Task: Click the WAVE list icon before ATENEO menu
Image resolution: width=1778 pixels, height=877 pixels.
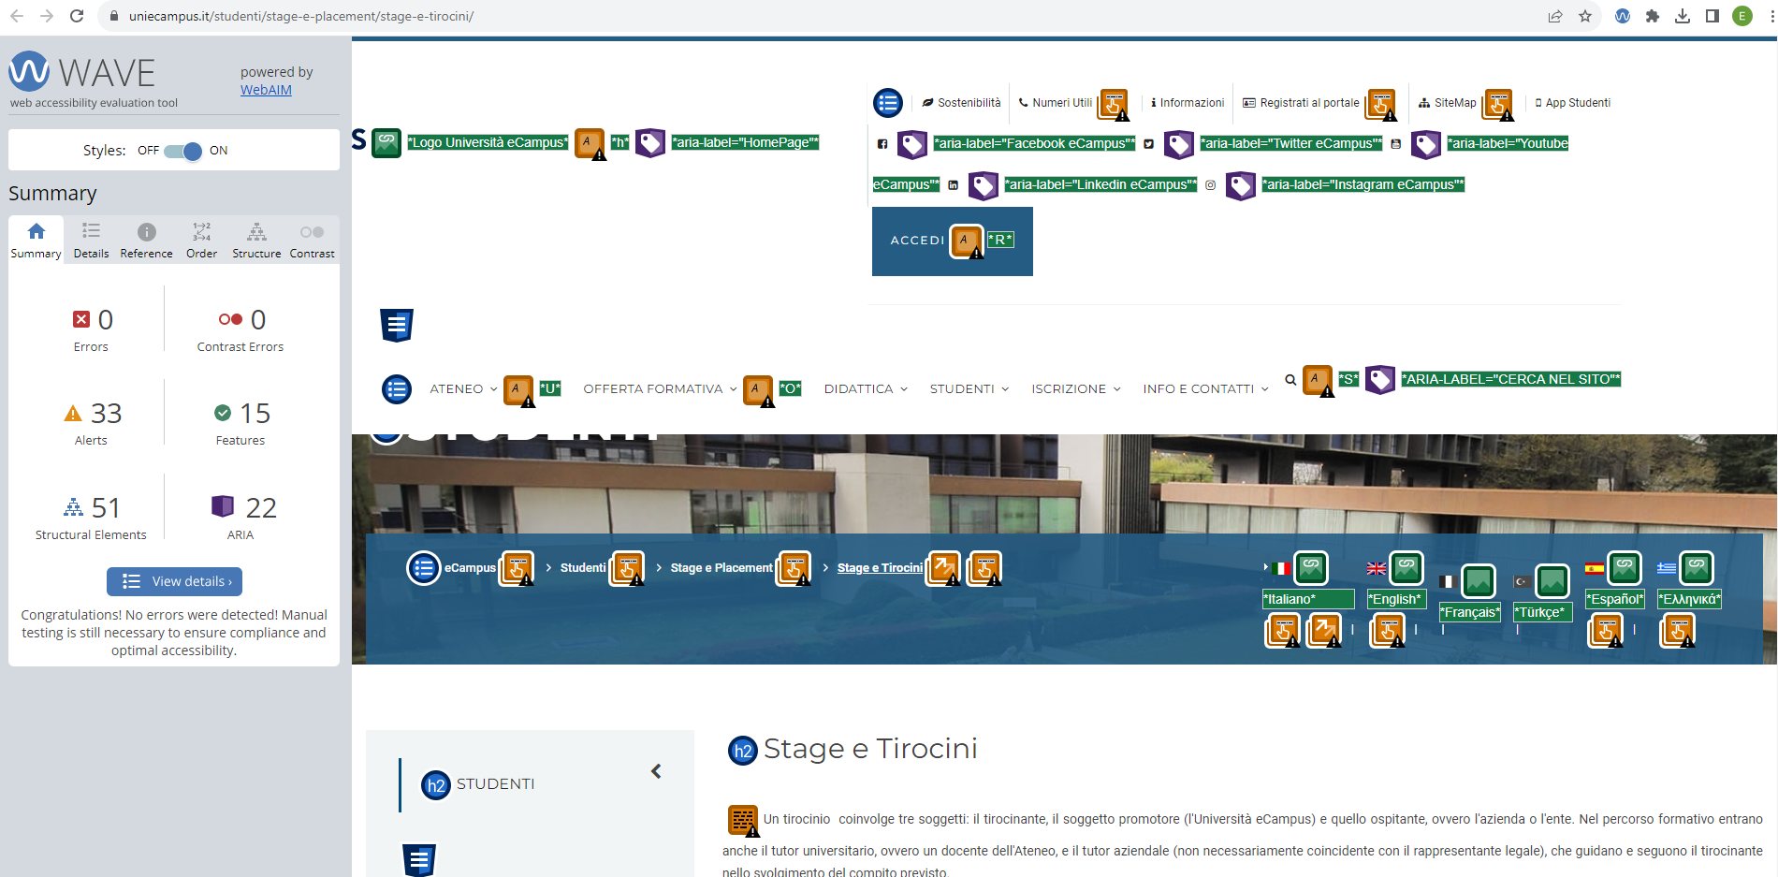Action: [x=397, y=389]
